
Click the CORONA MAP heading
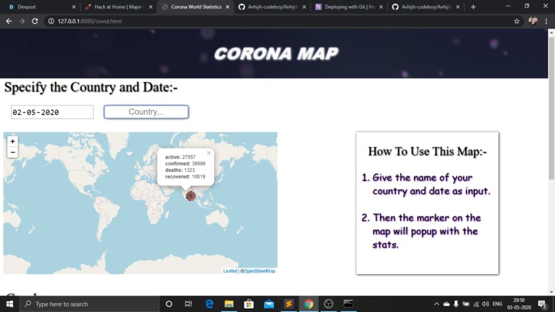[x=275, y=54]
